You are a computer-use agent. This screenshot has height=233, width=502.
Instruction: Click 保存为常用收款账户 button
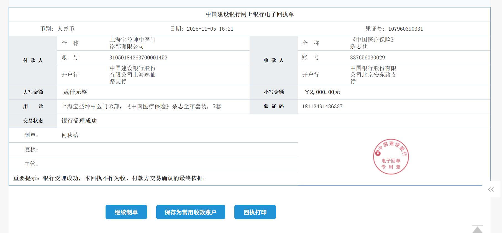pos(191,212)
